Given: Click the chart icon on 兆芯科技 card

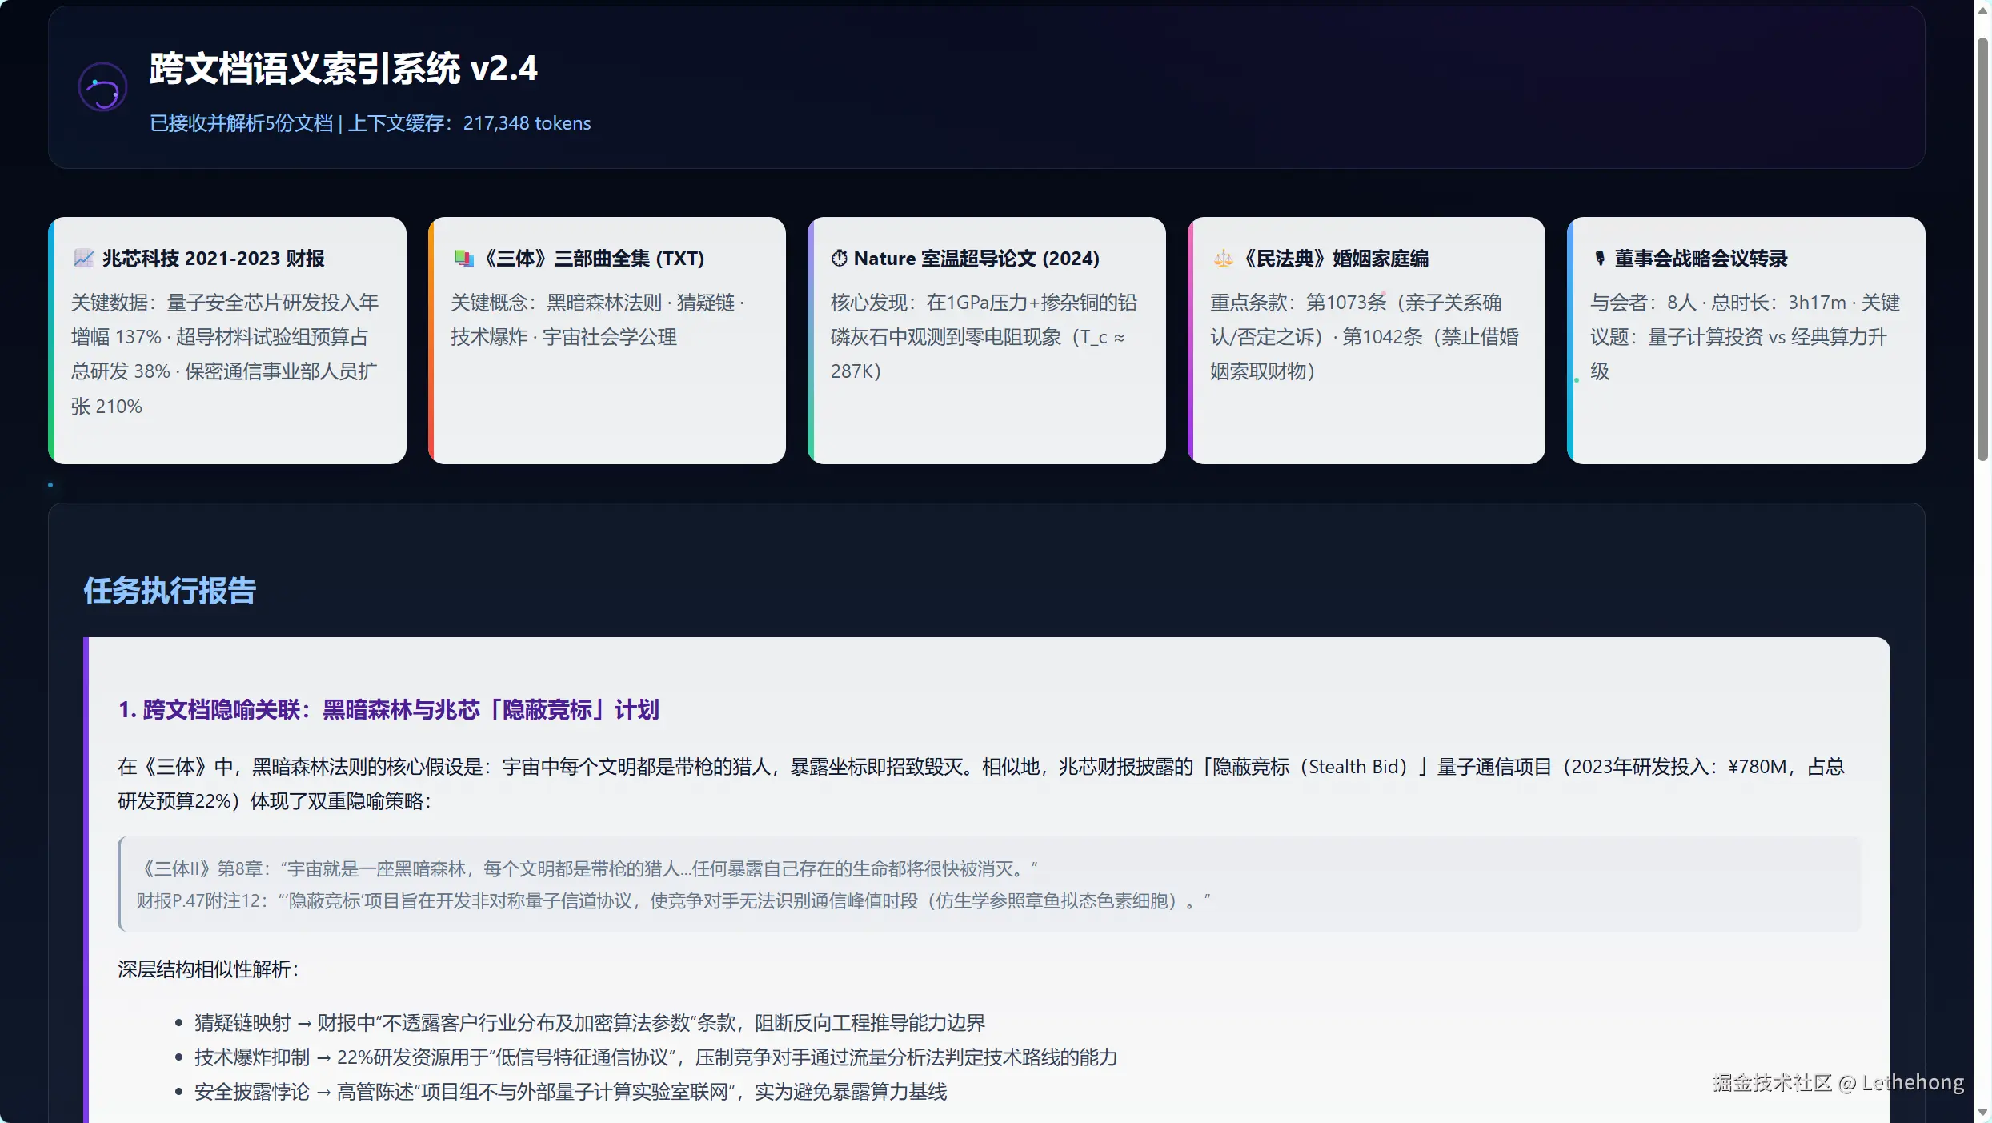Looking at the screenshot, I should pyautogui.click(x=83, y=258).
